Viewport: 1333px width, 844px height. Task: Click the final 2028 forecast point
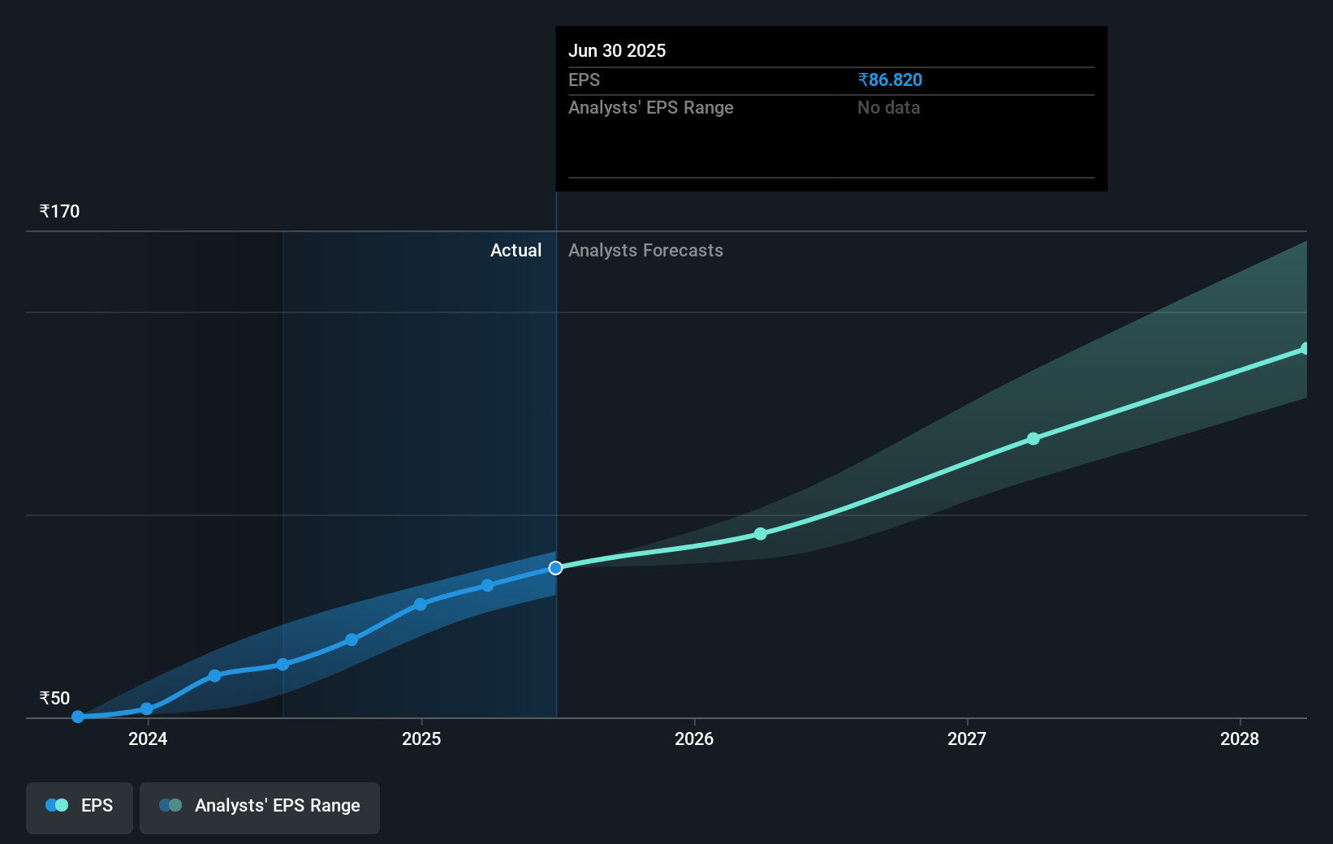(x=1304, y=349)
